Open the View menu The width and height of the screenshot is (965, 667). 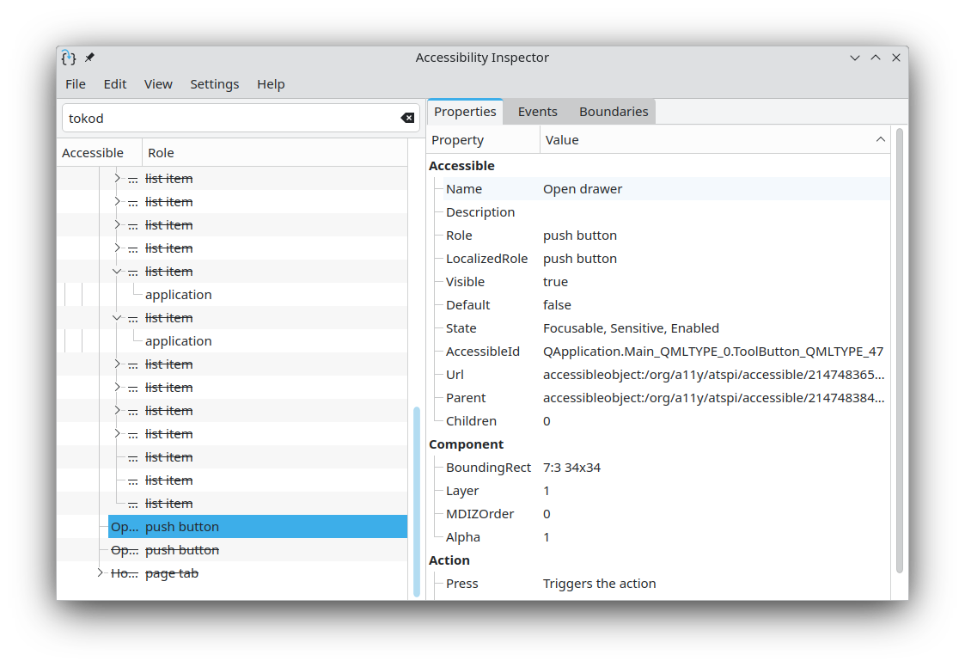tap(158, 84)
